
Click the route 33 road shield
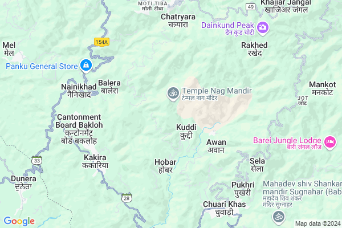37,160
